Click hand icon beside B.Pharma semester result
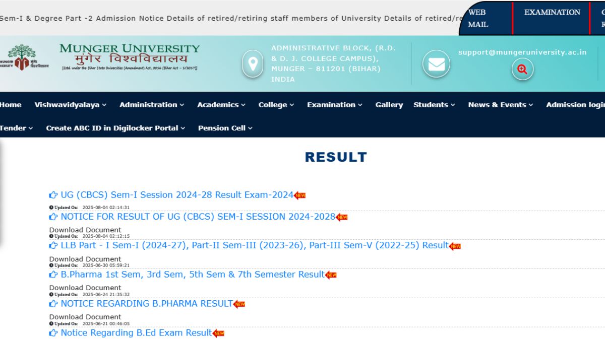 click(53, 275)
